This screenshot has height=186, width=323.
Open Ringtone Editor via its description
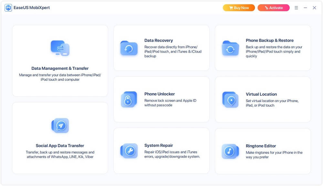click(274, 155)
